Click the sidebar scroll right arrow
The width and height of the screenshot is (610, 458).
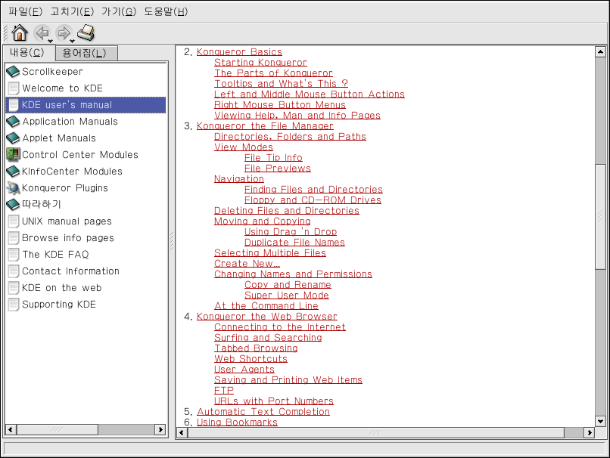(160, 429)
